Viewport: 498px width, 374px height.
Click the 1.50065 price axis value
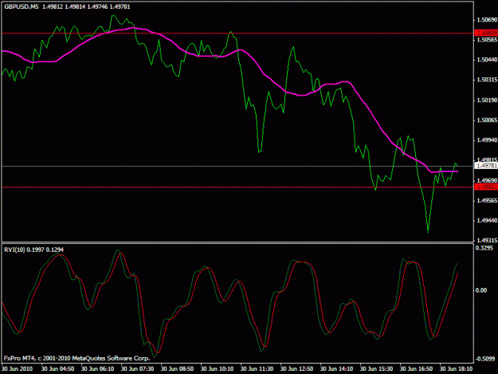(x=487, y=120)
